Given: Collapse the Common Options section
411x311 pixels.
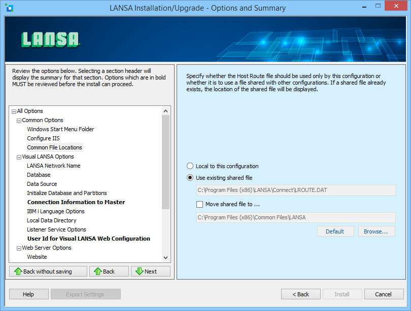Looking at the screenshot, I should (x=19, y=121).
